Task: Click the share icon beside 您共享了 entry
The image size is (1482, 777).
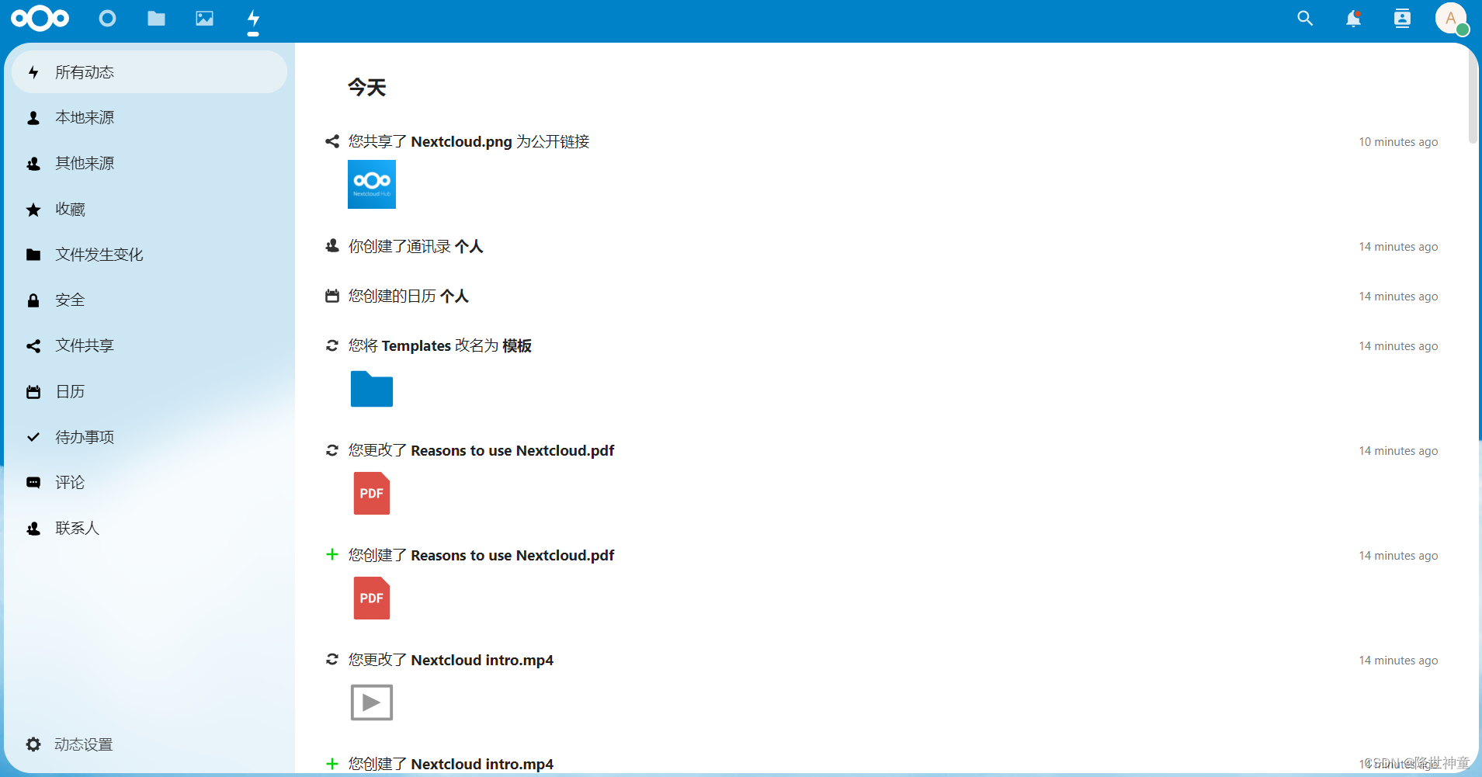Action: (332, 141)
